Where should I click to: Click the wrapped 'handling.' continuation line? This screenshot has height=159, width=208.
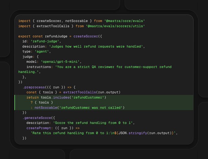[29, 72]
